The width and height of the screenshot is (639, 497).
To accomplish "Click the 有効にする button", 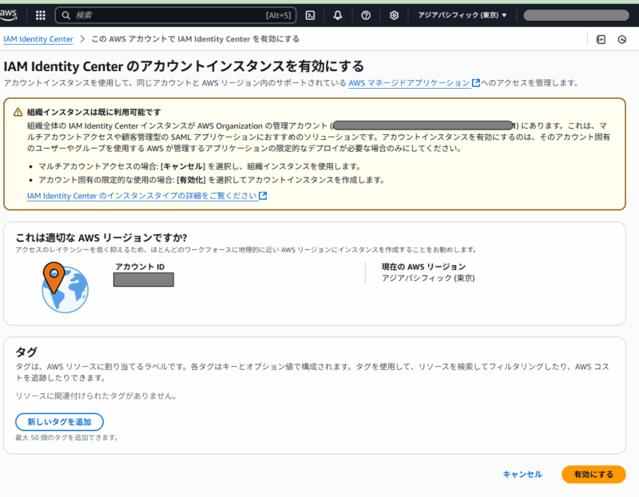I will click(593, 475).
